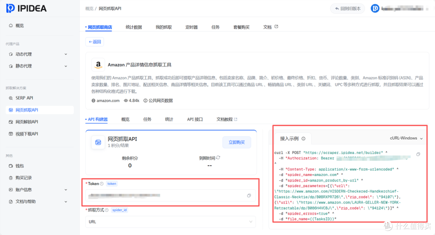Open the user account avatar

[375, 8]
